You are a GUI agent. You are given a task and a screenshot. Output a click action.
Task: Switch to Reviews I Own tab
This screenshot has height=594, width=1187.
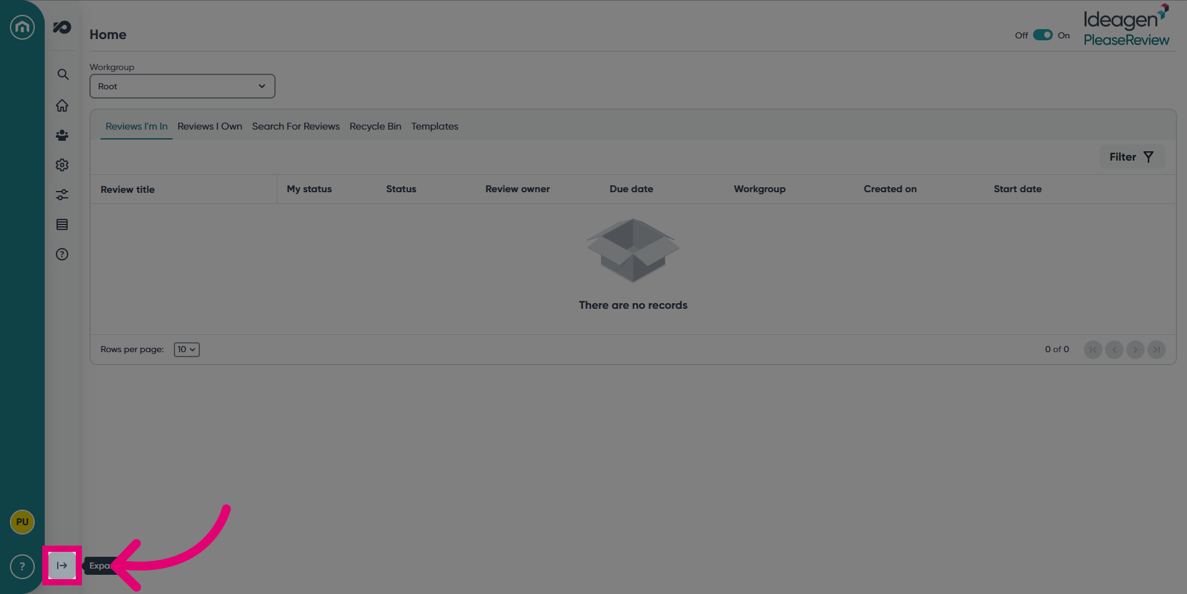(210, 126)
